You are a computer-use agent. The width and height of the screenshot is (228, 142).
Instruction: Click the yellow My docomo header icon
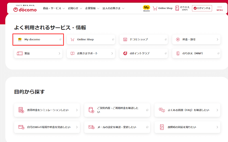(146, 8)
